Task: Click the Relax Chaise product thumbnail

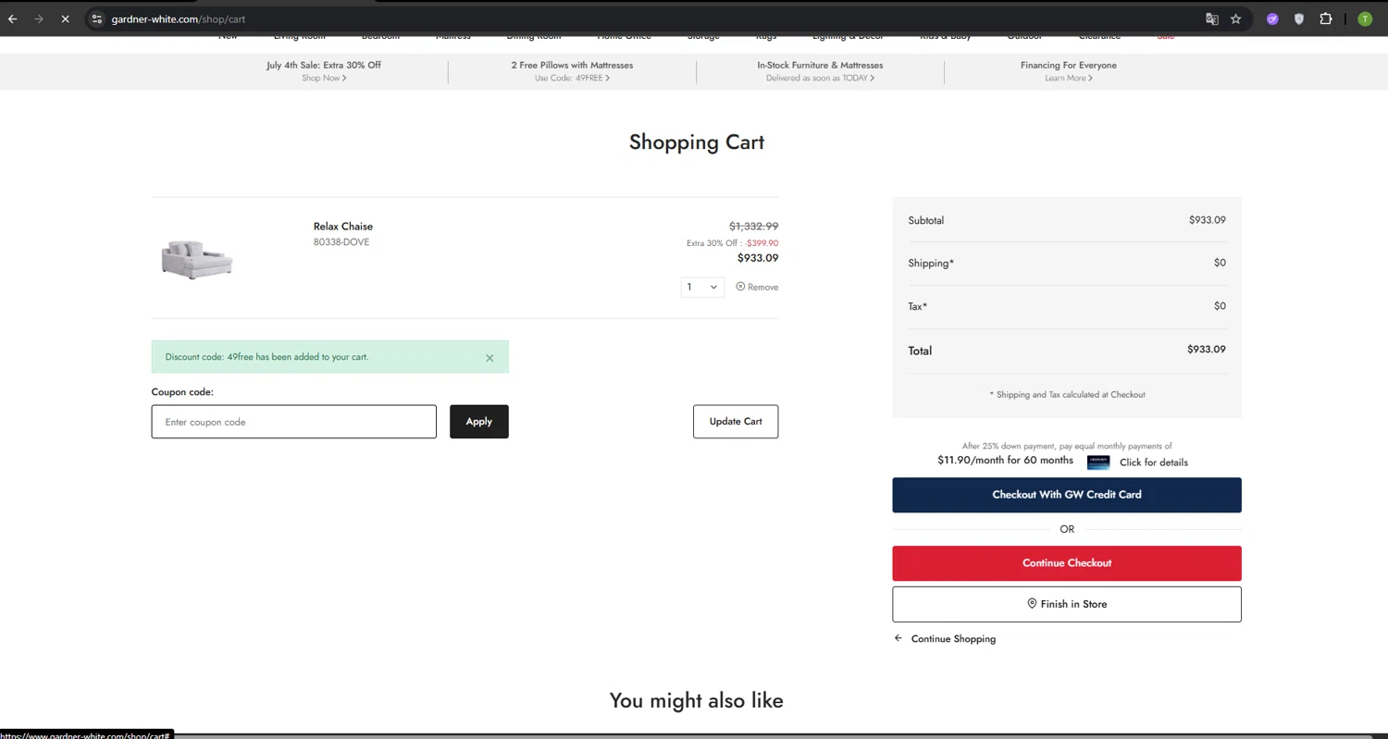Action: coord(196,259)
